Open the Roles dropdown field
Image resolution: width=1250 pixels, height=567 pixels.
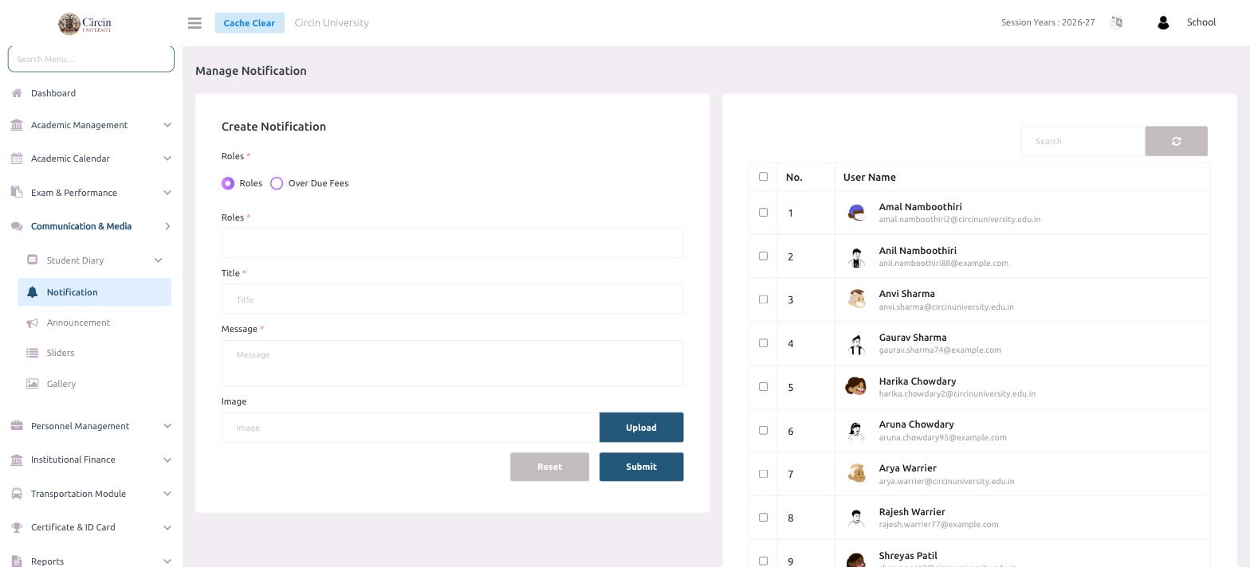click(452, 243)
